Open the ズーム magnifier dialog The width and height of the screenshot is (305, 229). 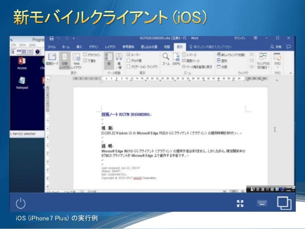[x=166, y=59]
